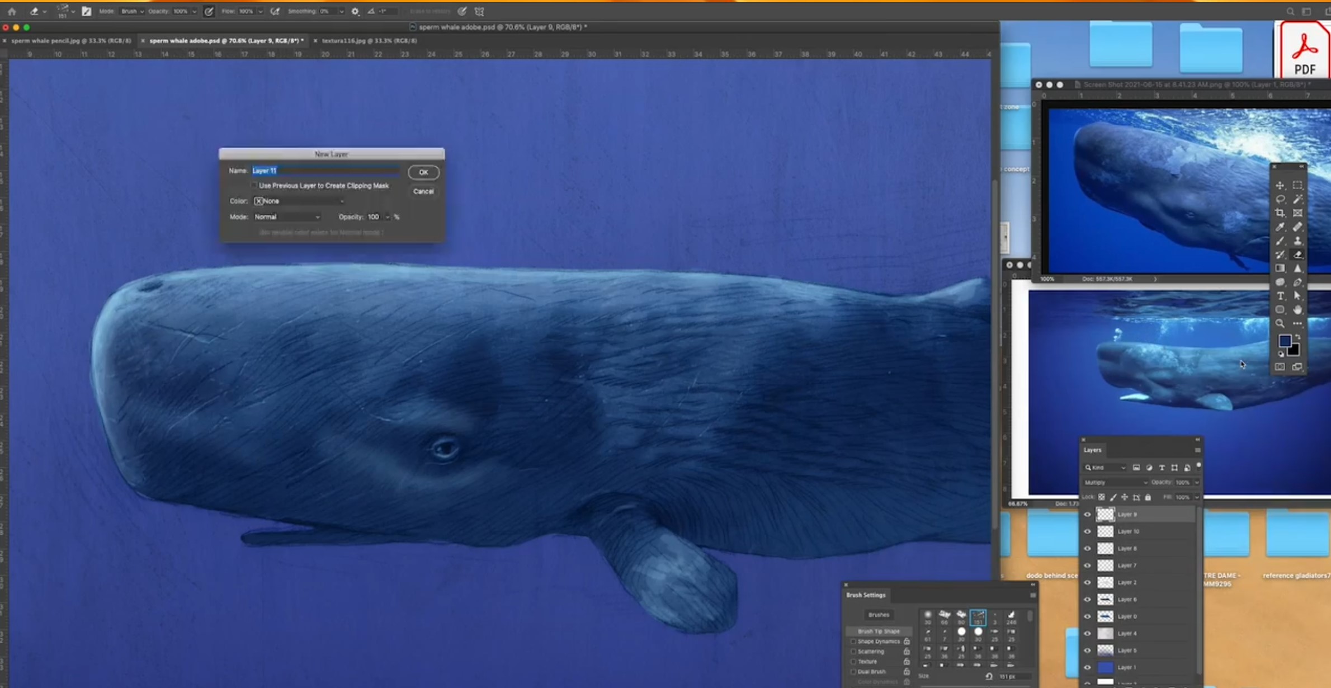
Task: Select sperm whale adobe.psd document tab
Action: (226, 41)
